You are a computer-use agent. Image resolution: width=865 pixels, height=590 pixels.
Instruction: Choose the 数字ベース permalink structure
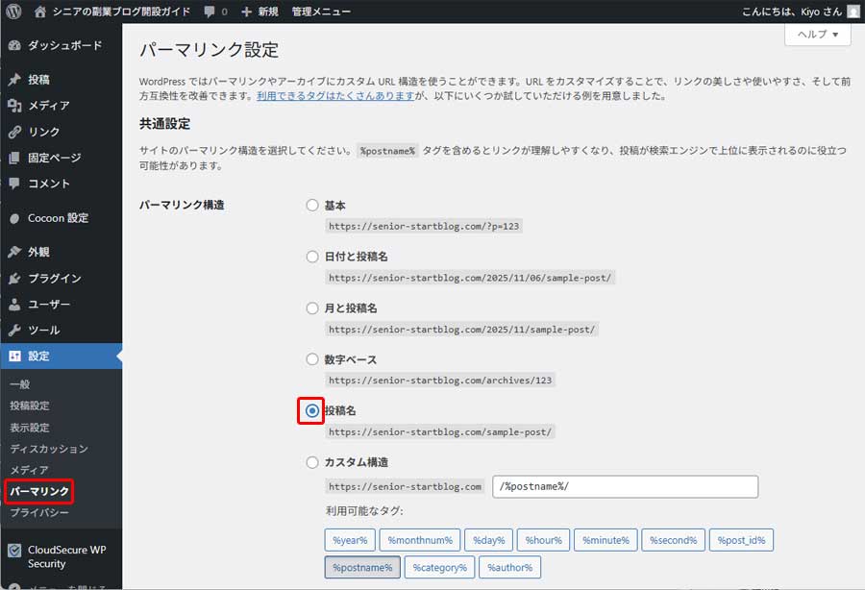311,357
